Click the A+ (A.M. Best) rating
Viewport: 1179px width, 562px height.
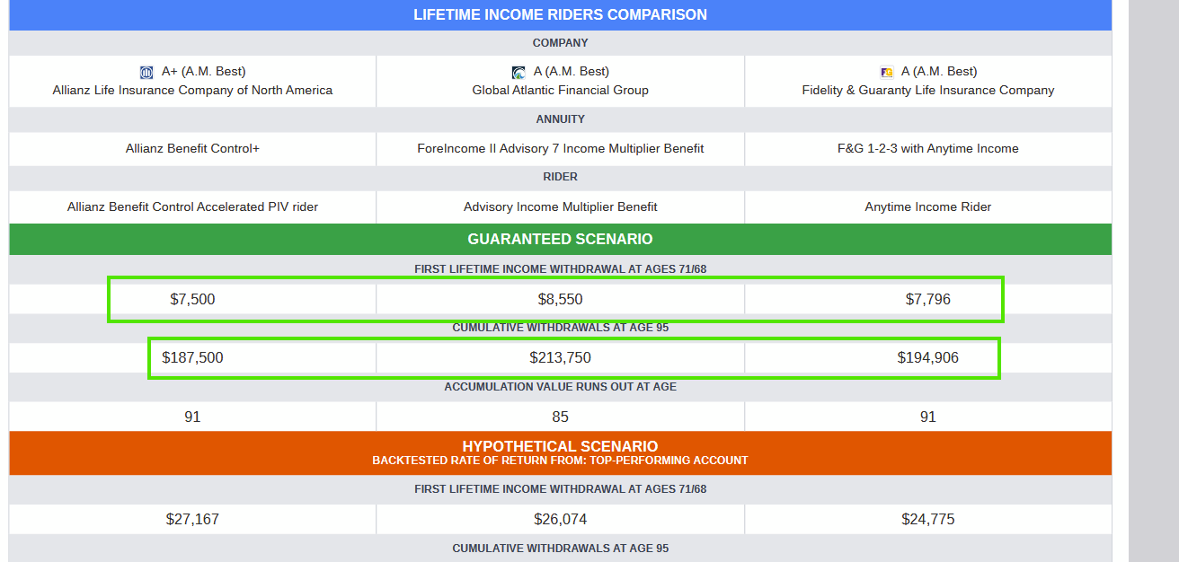(x=203, y=71)
